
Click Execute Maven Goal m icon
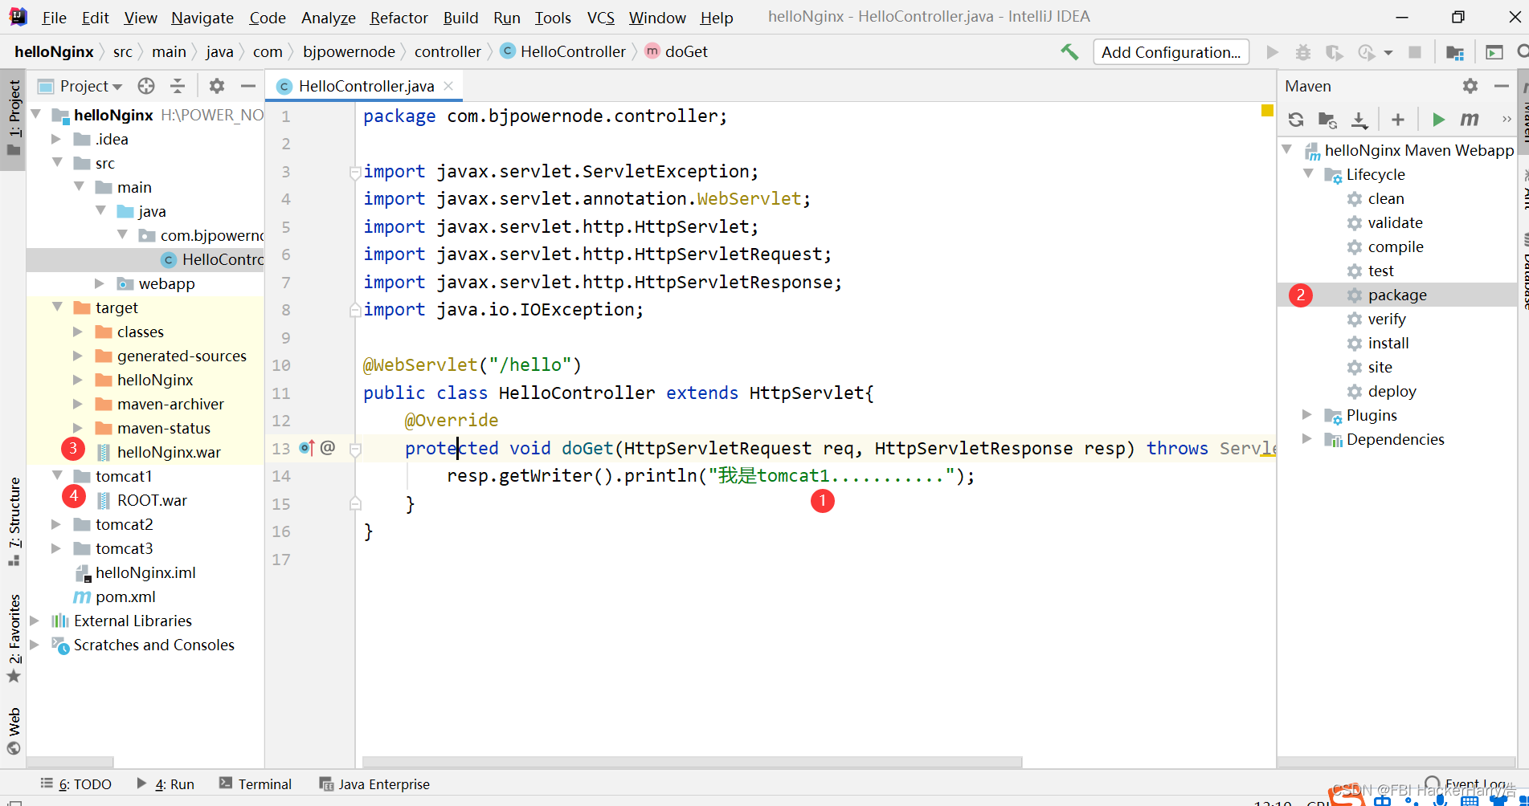pos(1470,120)
